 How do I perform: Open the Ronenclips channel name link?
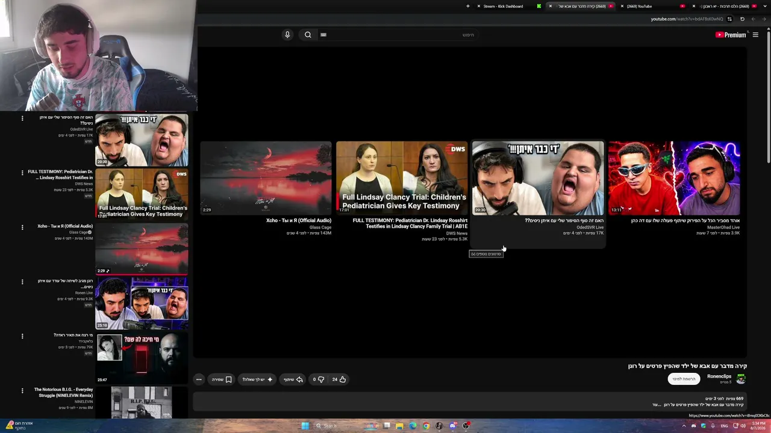click(x=719, y=376)
